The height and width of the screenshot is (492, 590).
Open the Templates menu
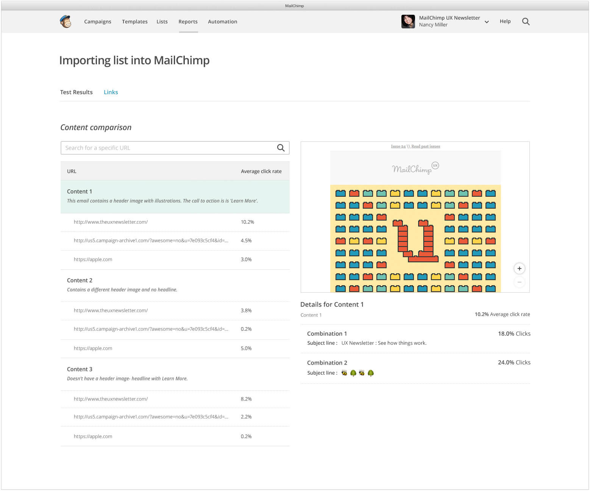135,22
